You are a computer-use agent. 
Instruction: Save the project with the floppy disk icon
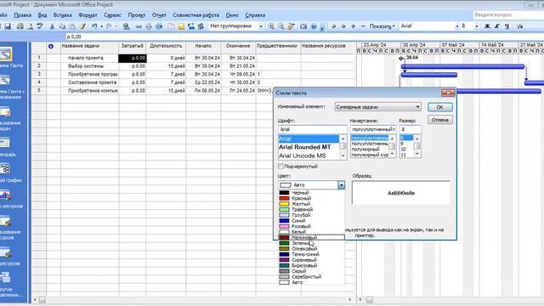[8, 26]
